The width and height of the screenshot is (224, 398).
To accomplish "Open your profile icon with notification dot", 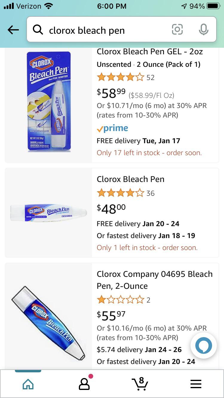I will pyautogui.click(x=84, y=384).
